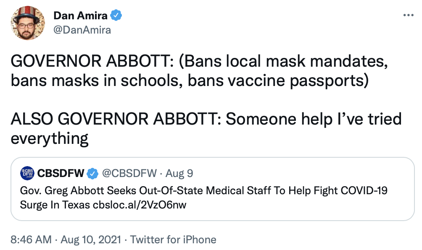The image size is (422, 250).
Task: Click the word "everything" ending the tweet
Action: [50, 138]
